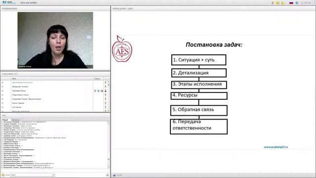Click slide box '3. Этапы исполнения'
This screenshot has height=178, width=316.
point(199,85)
